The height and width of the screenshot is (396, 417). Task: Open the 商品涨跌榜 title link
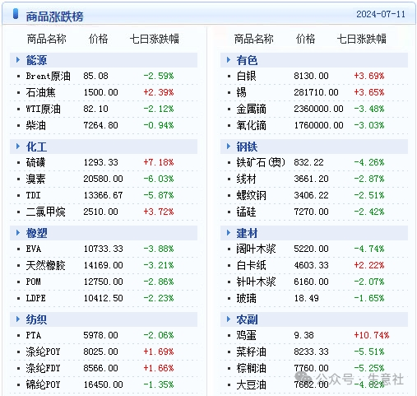pyautogui.click(x=54, y=16)
